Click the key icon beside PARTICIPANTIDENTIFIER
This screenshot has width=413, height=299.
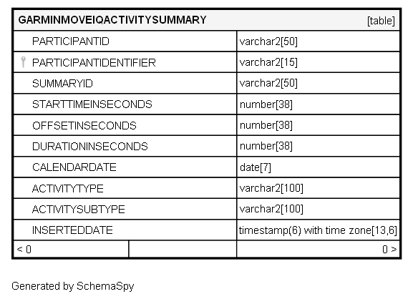(23, 62)
